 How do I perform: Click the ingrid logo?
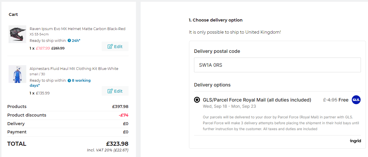point(355,141)
